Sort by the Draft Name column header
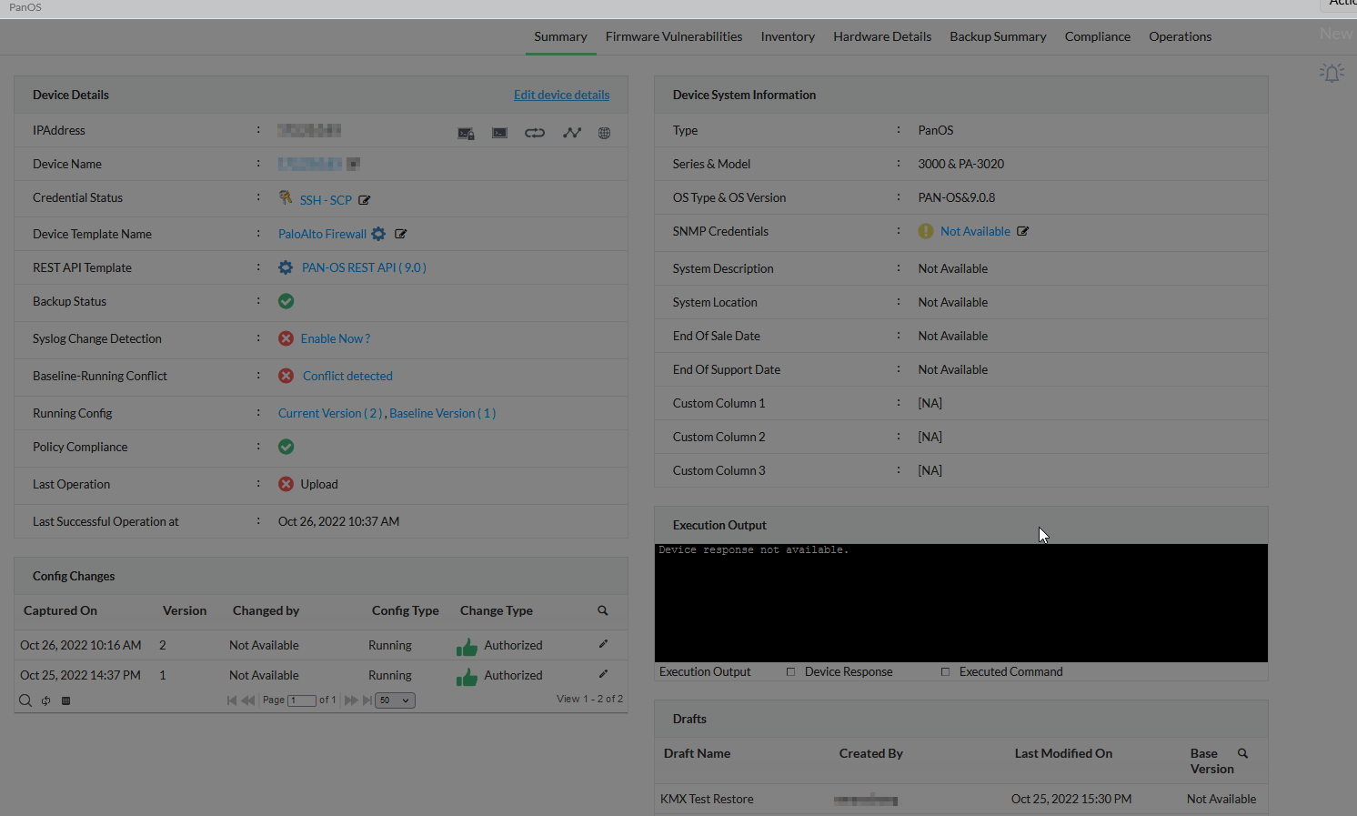The height and width of the screenshot is (816, 1357). point(697,753)
